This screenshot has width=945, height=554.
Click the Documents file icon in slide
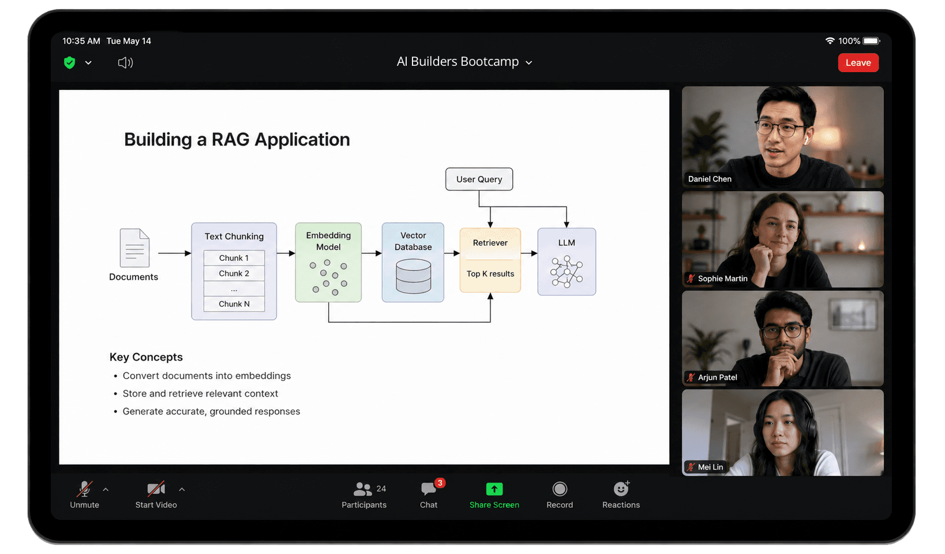(x=134, y=248)
